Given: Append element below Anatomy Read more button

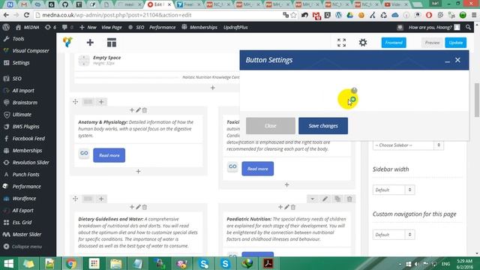Looking at the screenshot, I should [138, 172].
